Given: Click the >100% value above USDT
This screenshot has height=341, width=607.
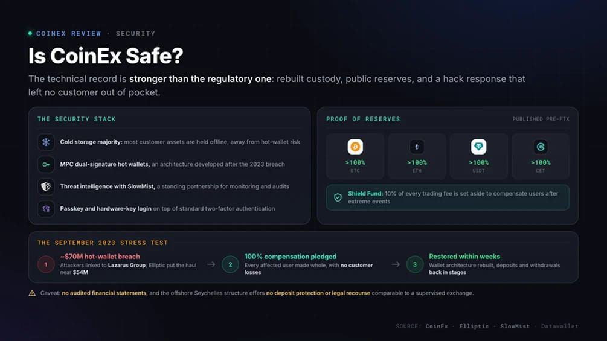Looking at the screenshot, I should pyautogui.click(x=478, y=163).
